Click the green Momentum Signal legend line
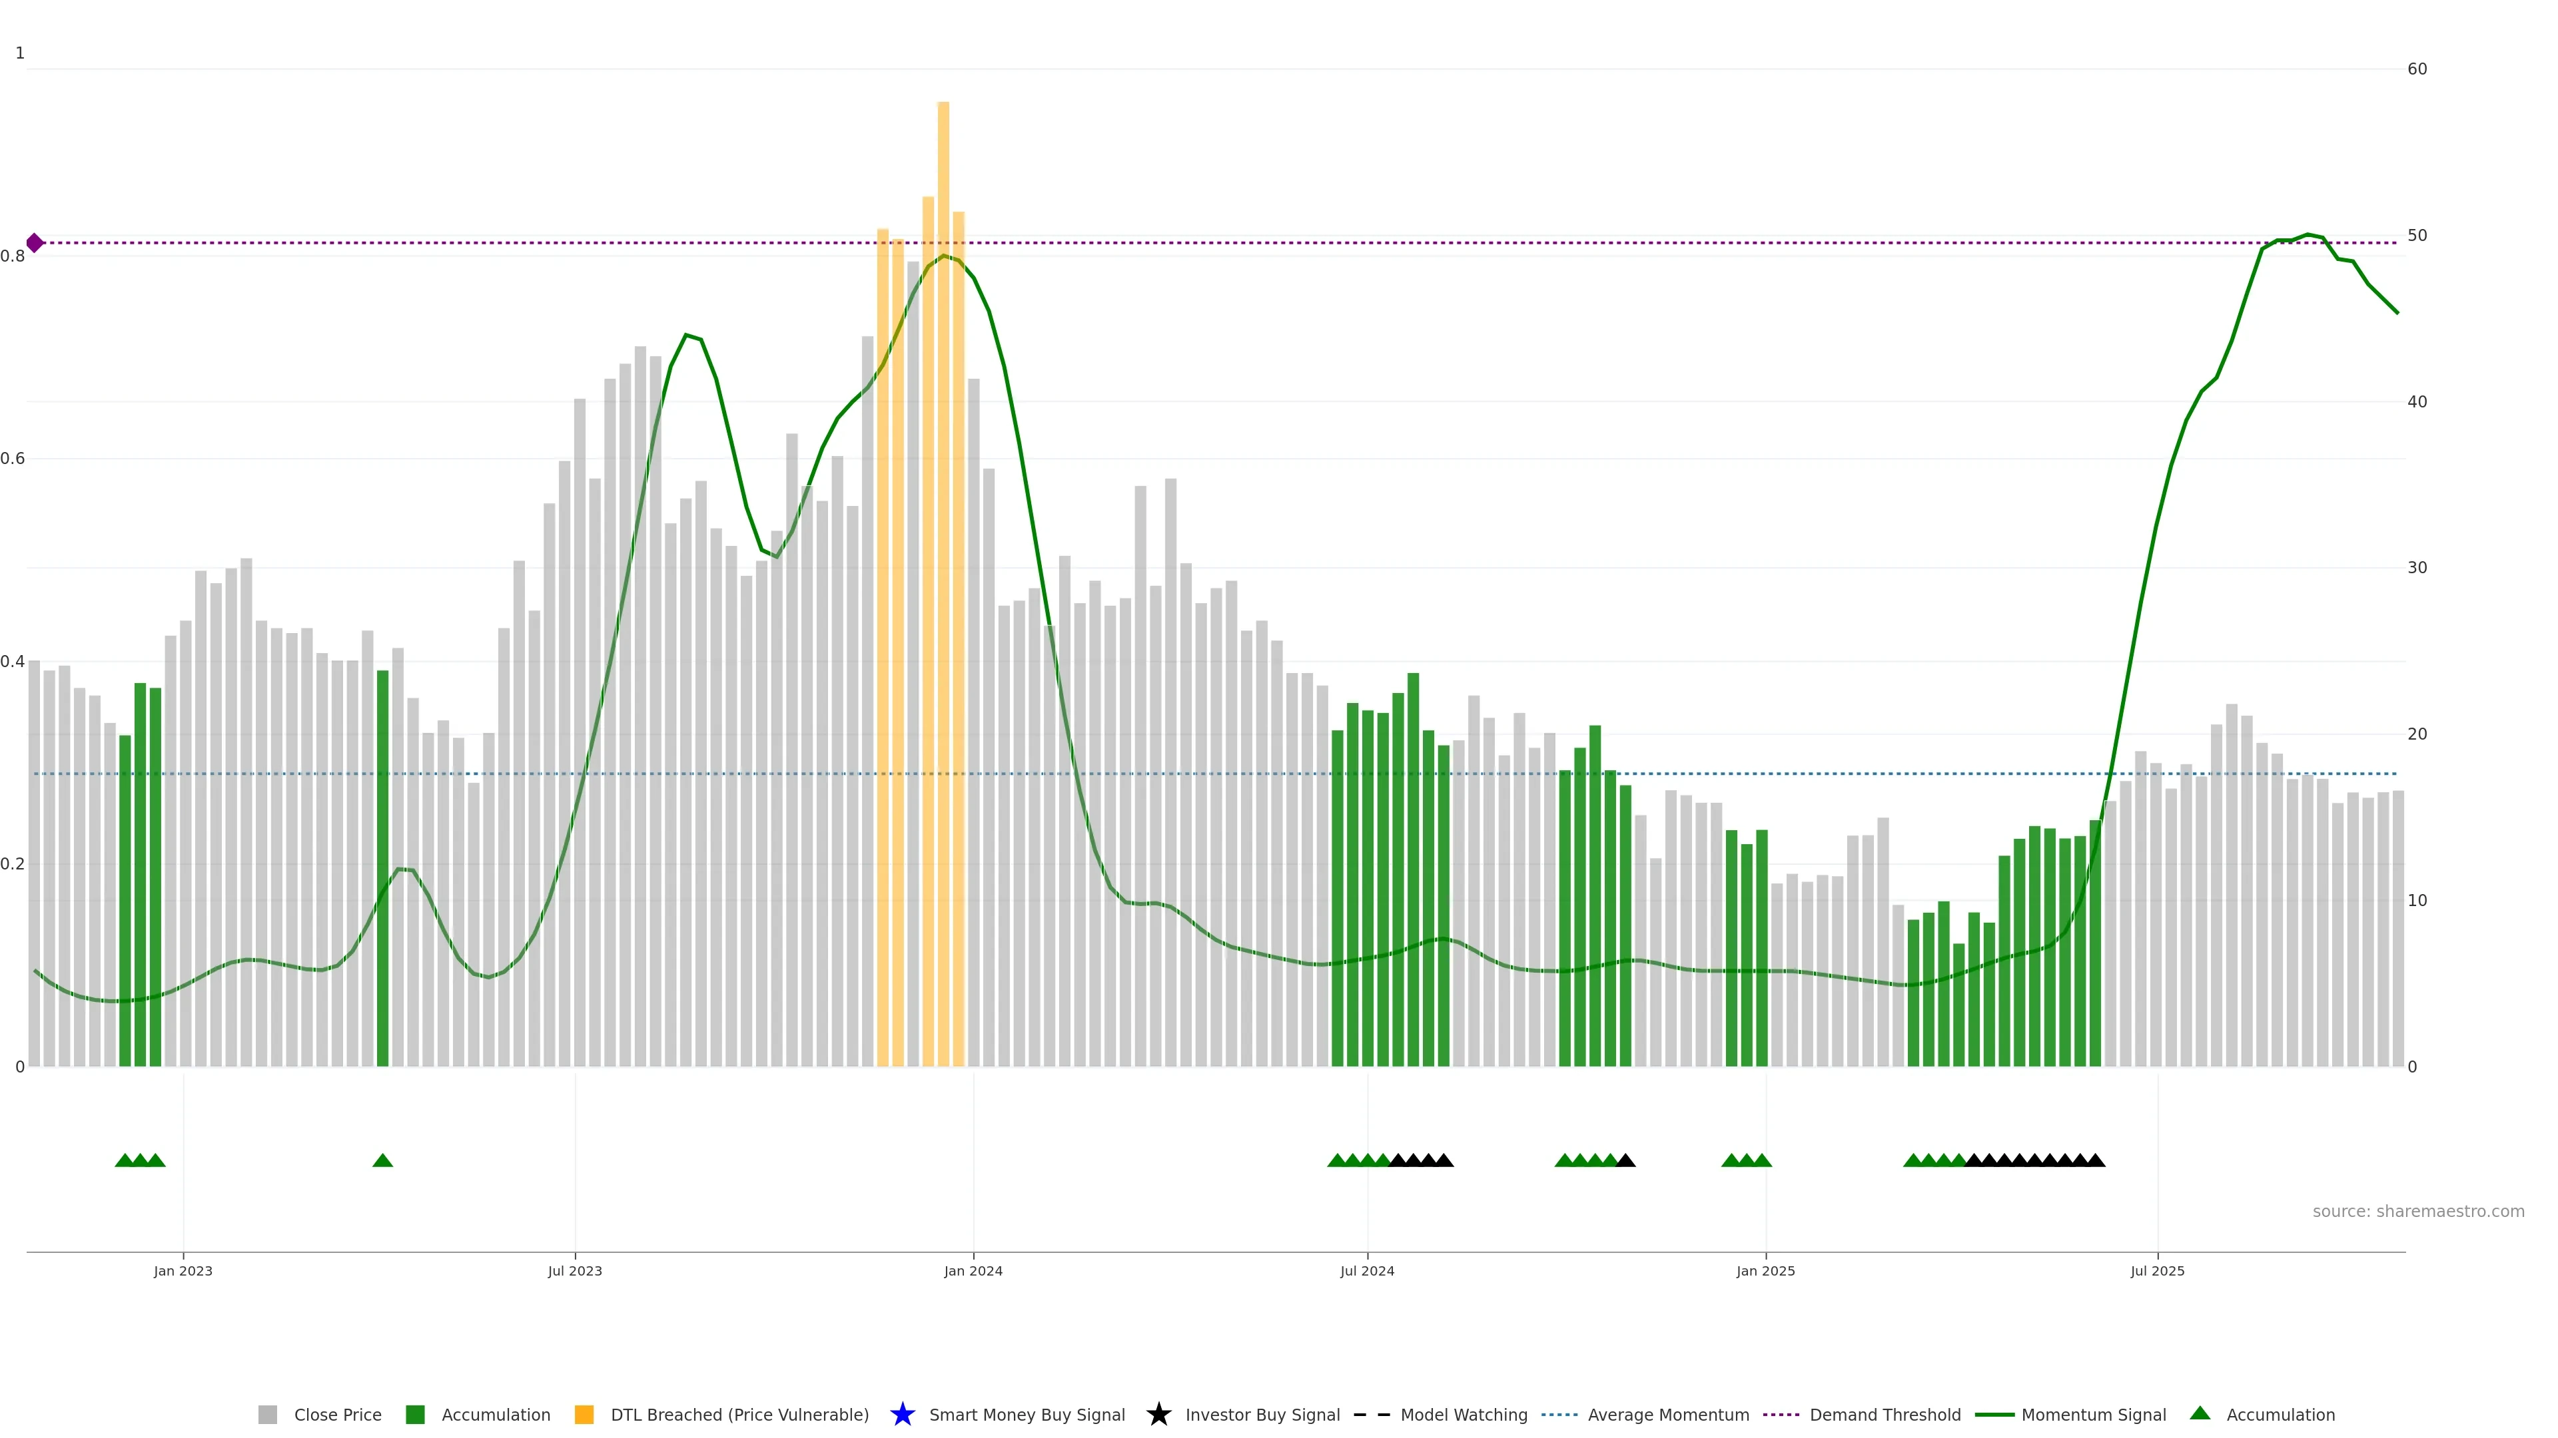2558x1438 pixels. coord(1994,1414)
